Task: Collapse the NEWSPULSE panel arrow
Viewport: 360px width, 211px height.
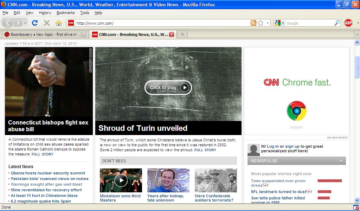Action: click(x=341, y=161)
